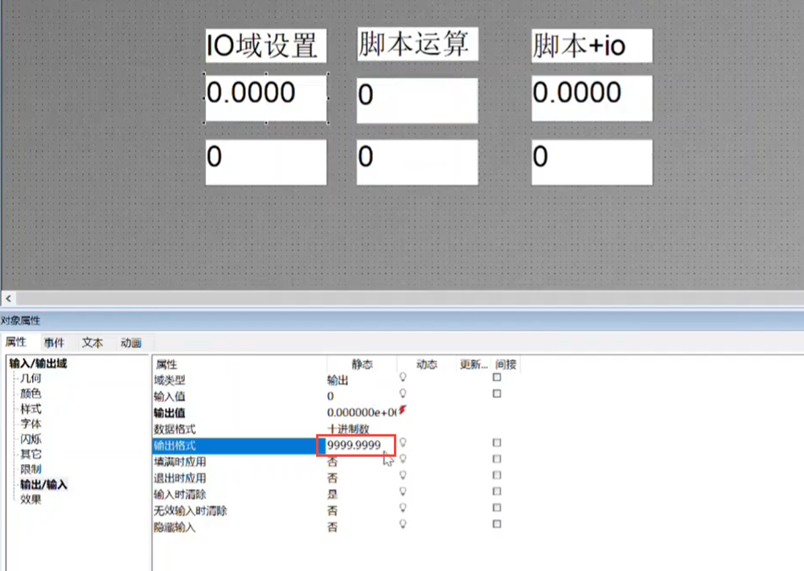Click the 数据格式 value 十进制数
Screen dimensions: 804x571
pos(348,429)
